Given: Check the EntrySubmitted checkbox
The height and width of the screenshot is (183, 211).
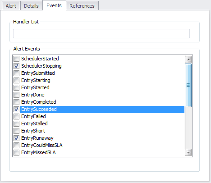Looking at the screenshot, I should tap(17, 73).
